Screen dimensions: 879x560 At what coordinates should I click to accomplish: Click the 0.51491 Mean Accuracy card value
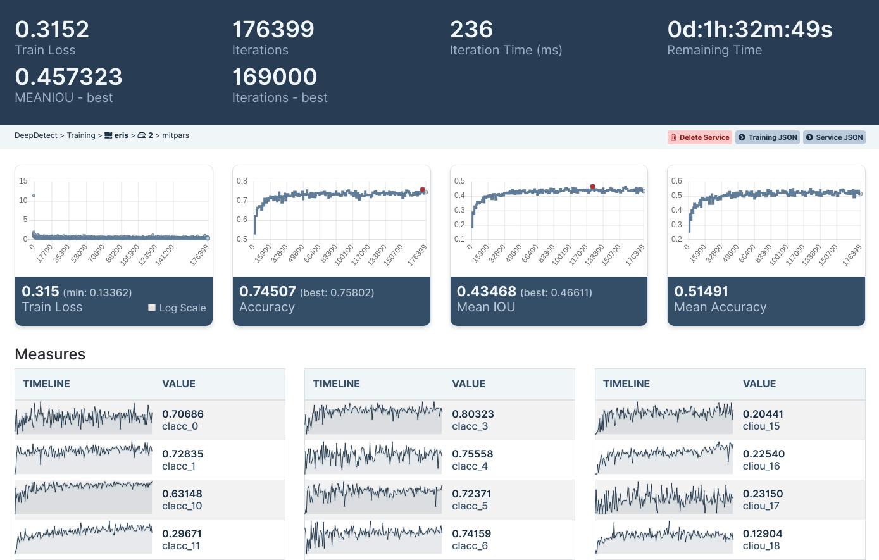tap(701, 291)
